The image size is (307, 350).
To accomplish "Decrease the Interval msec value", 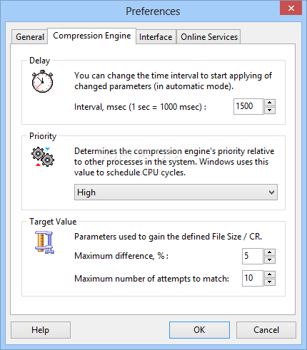I will (270, 110).
